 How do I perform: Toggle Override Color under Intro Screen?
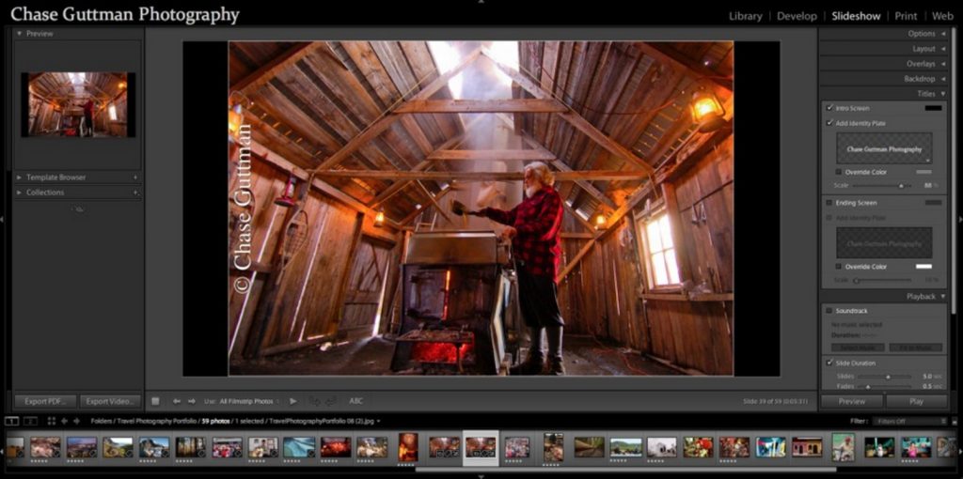pyautogui.click(x=839, y=172)
